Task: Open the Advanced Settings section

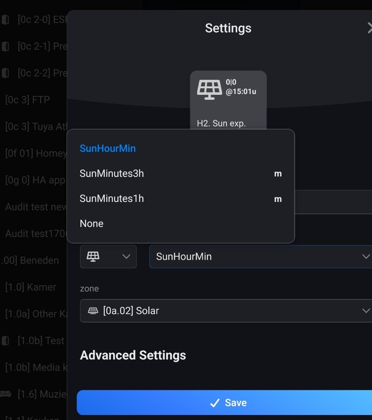Action: pos(133,355)
